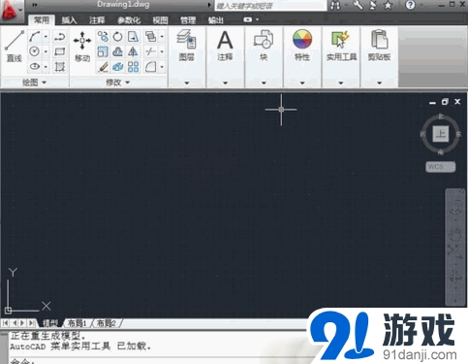Switch to the Insert (插入) ribbon tab
This screenshot has height=364, width=468.
(x=69, y=20)
